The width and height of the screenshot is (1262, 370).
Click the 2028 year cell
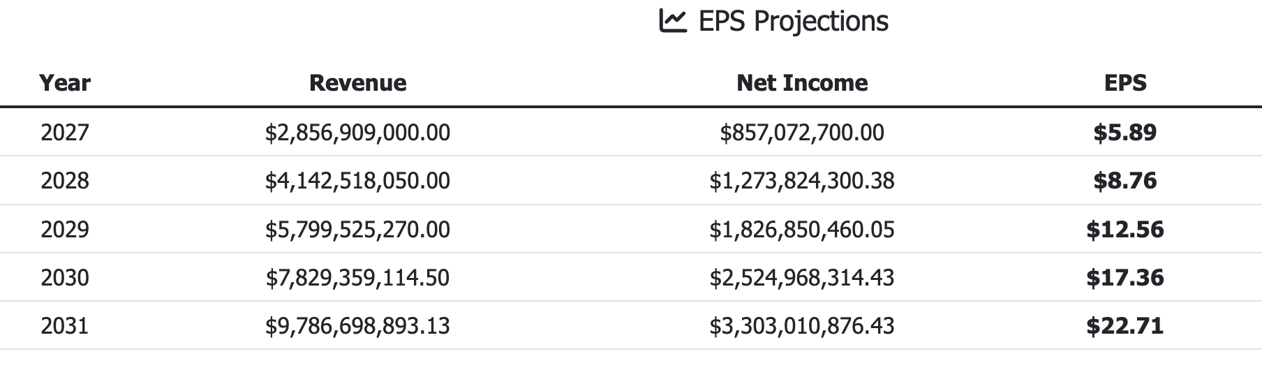click(65, 181)
